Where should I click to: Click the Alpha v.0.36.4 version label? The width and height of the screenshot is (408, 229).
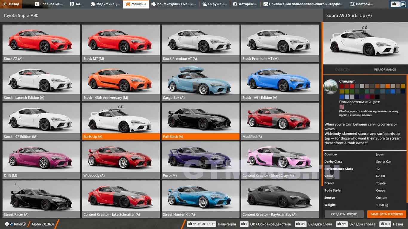click(x=43, y=224)
